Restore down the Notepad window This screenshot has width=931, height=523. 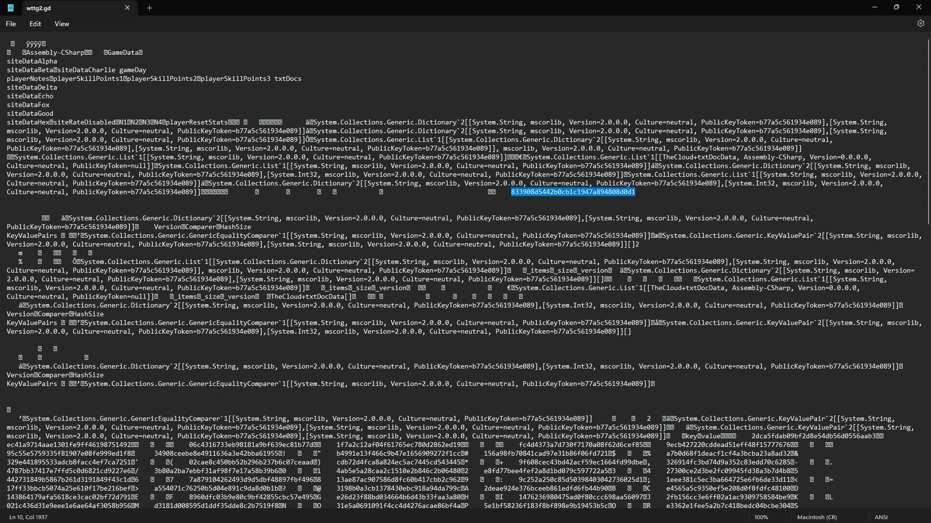pos(897,7)
